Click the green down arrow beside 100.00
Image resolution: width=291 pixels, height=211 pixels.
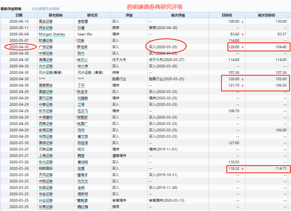[x=242, y=22]
